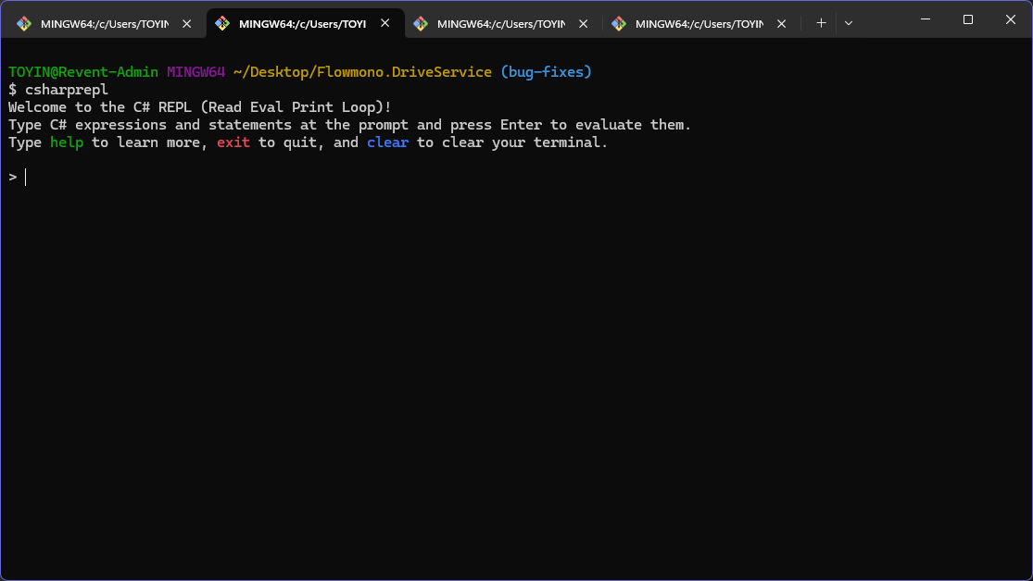
Task: Click the Git Bash icon on the active second tab
Action: (222, 24)
